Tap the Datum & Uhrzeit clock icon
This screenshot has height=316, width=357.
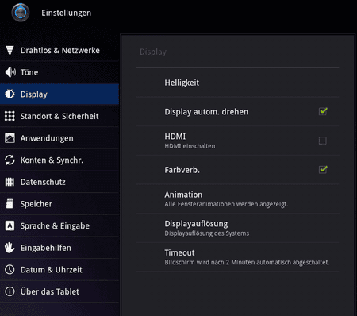point(10,270)
